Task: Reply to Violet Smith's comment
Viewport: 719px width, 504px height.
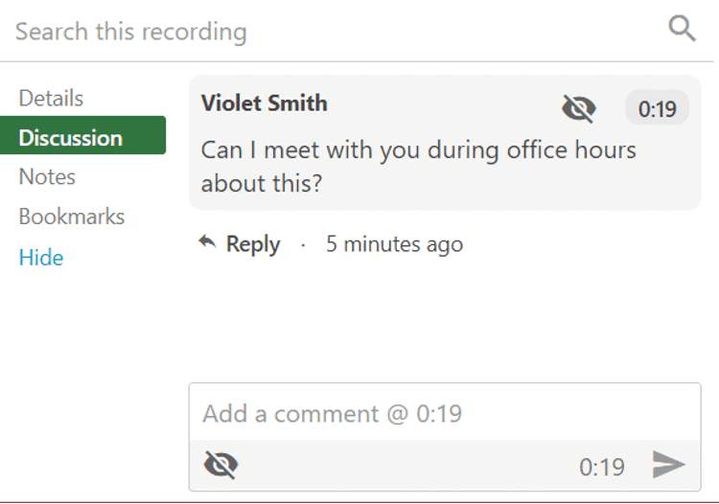Action: pyautogui.click(x=252, y=244)
